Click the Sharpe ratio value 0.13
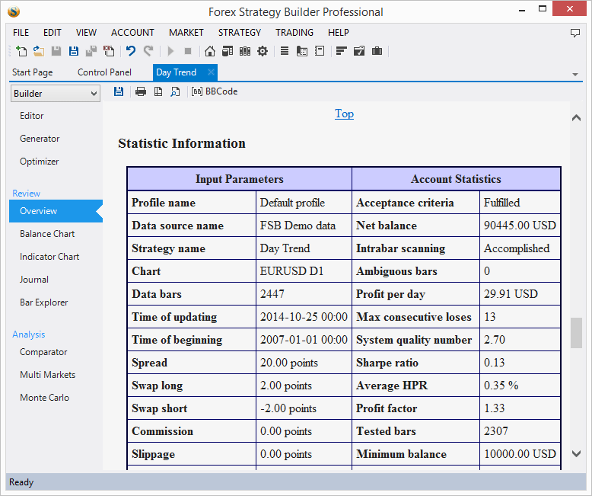This screenshot has width=592, height=496. point(494,363)
